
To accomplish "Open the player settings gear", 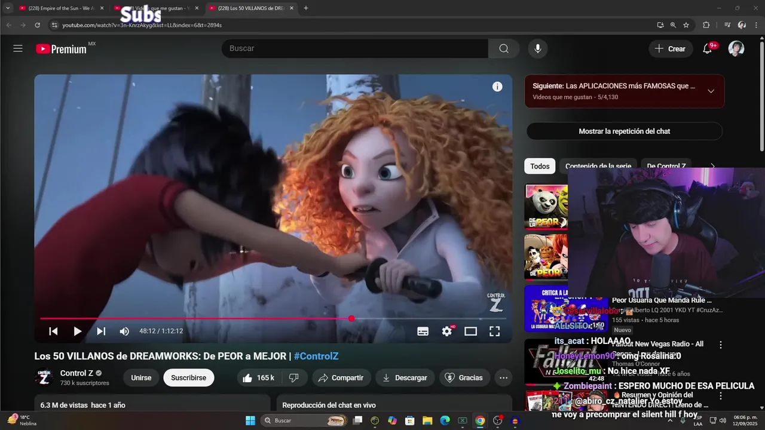I will coord(446,331).
